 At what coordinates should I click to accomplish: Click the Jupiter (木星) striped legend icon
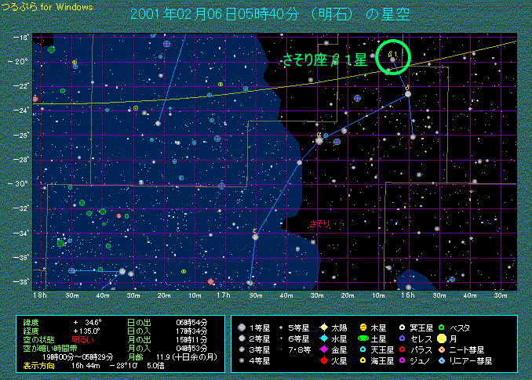[364, 326]
